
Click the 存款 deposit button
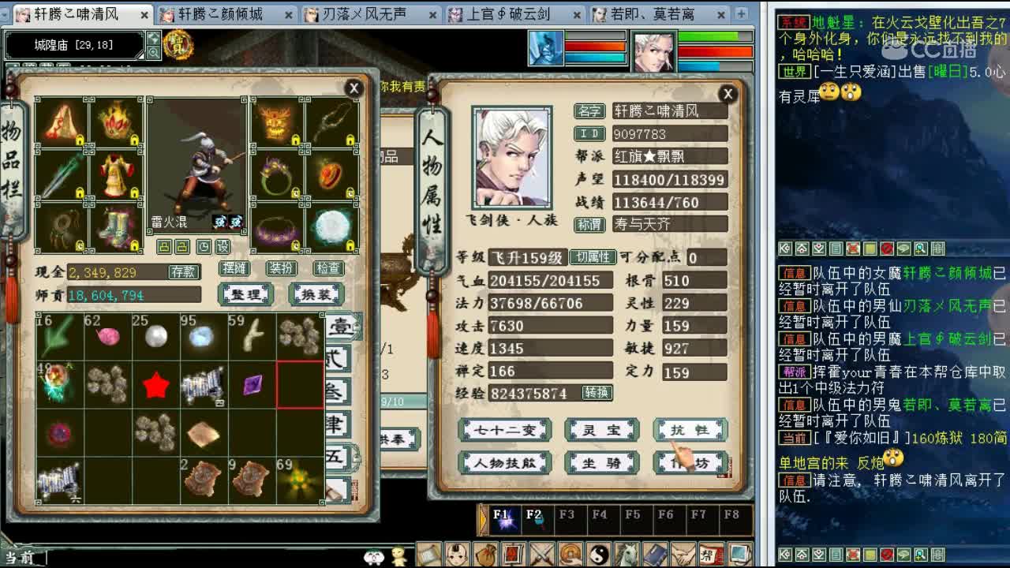click(183, 272)
